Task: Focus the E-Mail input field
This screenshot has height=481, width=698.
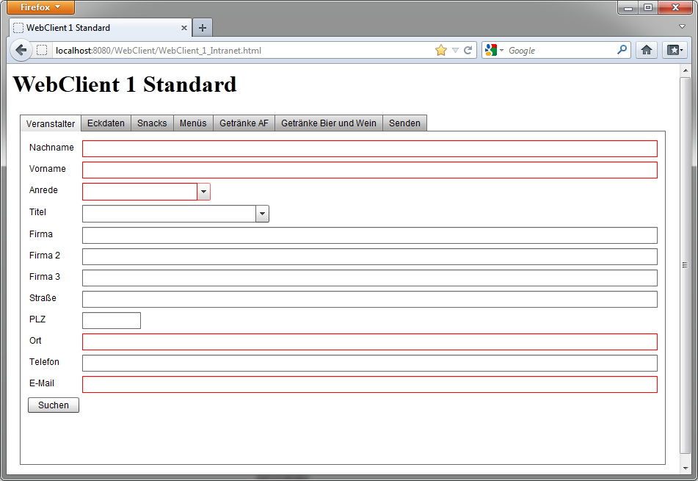Action: 369,385
